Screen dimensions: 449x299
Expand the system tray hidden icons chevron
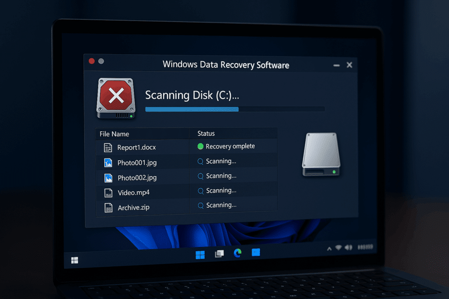328,247
